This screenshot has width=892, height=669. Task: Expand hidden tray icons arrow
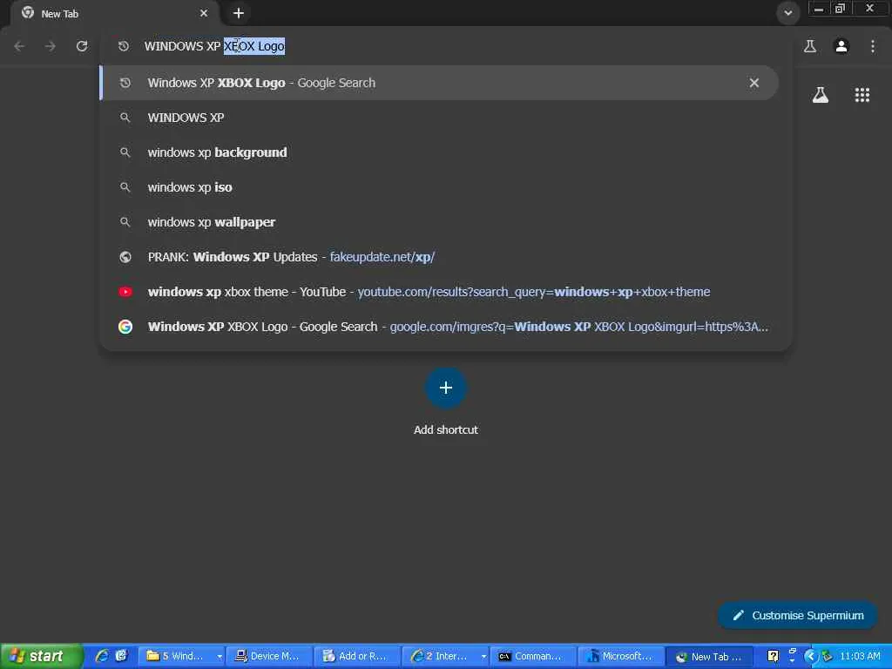(810, 656)
